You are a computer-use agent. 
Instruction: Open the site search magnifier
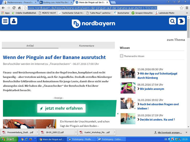(172, 21)
